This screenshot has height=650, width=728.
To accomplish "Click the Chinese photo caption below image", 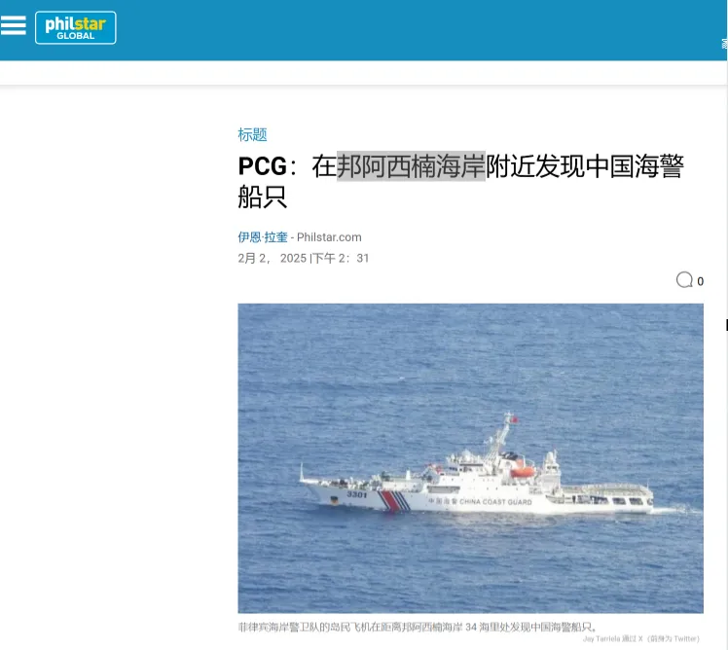I will pos(417,628).
